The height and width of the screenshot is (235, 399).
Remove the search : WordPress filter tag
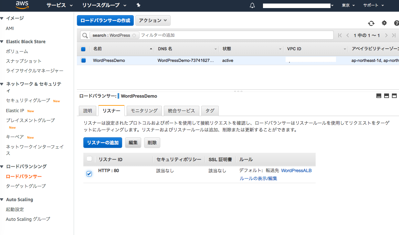134,35
